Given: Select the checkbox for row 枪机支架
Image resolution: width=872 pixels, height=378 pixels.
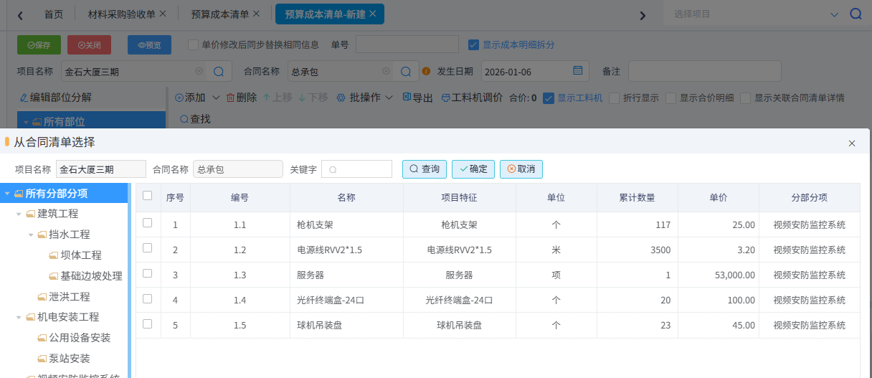Looking at the screenshot, I should click(x=148, y=223).
